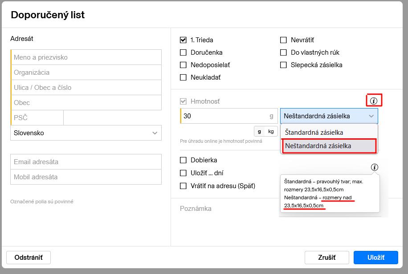Click the Odstrániť button
The height and width of the screenshot is (274, 408).
pos(29,258)
